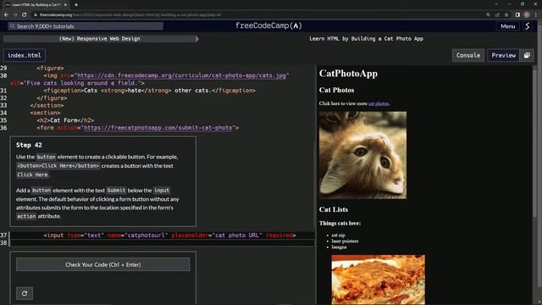Click the 'Things cats love:' text
Screen dimensions: 542x305
pos(340,224)
